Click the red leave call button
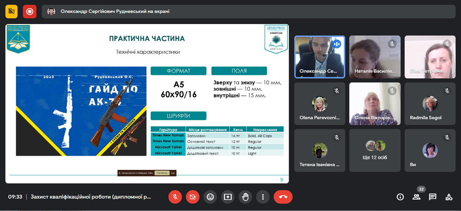 pos(283,197)
